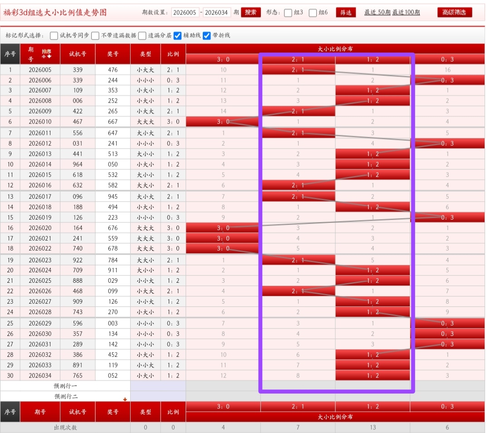Click the 试机号 column header

pyautogui.click(x=77, y=54)
